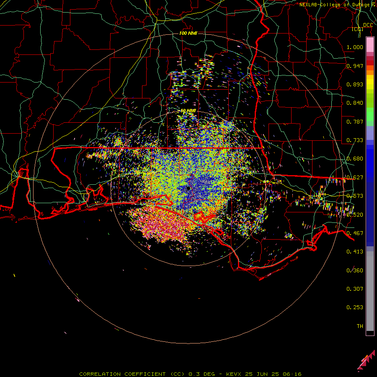Viewport: 377px width, 377px height.
Task: Pick the lavender swatch on the color bar
Action: coord(370,133)
